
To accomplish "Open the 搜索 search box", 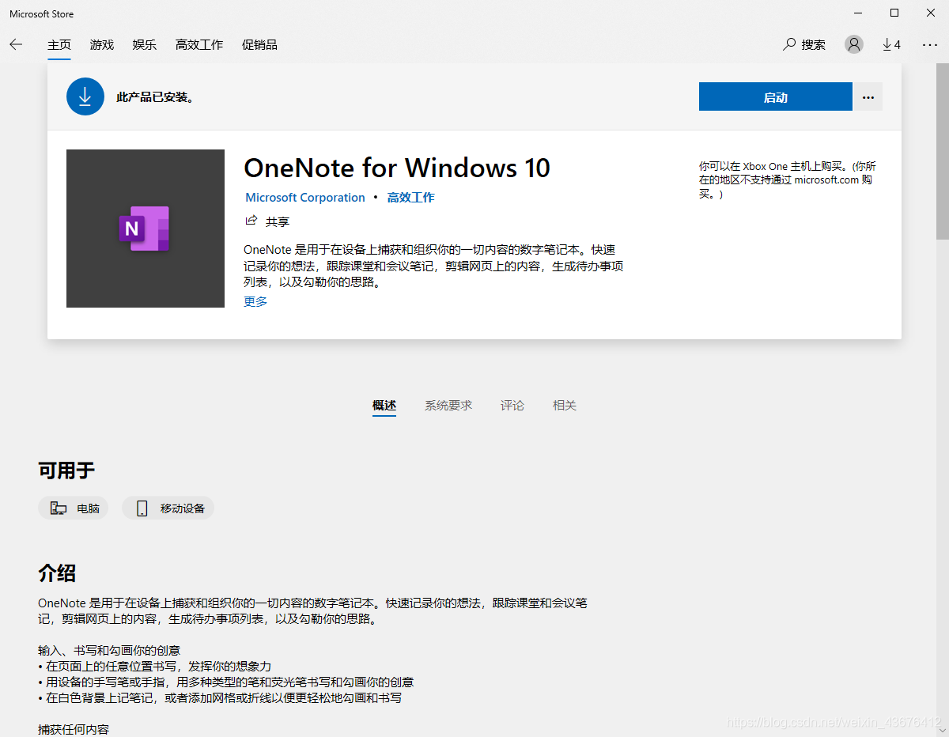I will click(804, 44).
